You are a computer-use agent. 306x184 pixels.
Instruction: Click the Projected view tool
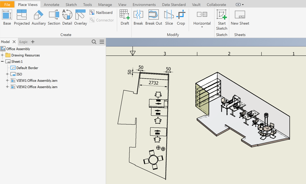click(x=22, y=17)
